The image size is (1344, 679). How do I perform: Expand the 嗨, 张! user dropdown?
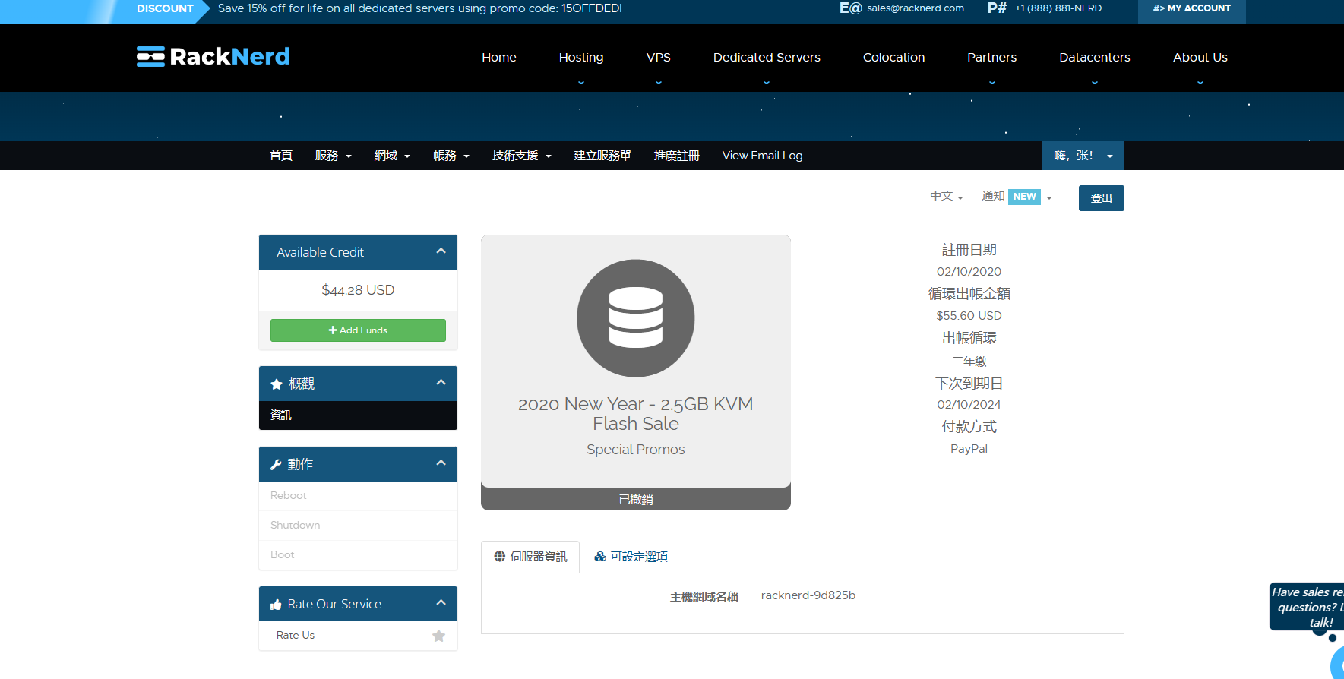(x=1083, y=156)
